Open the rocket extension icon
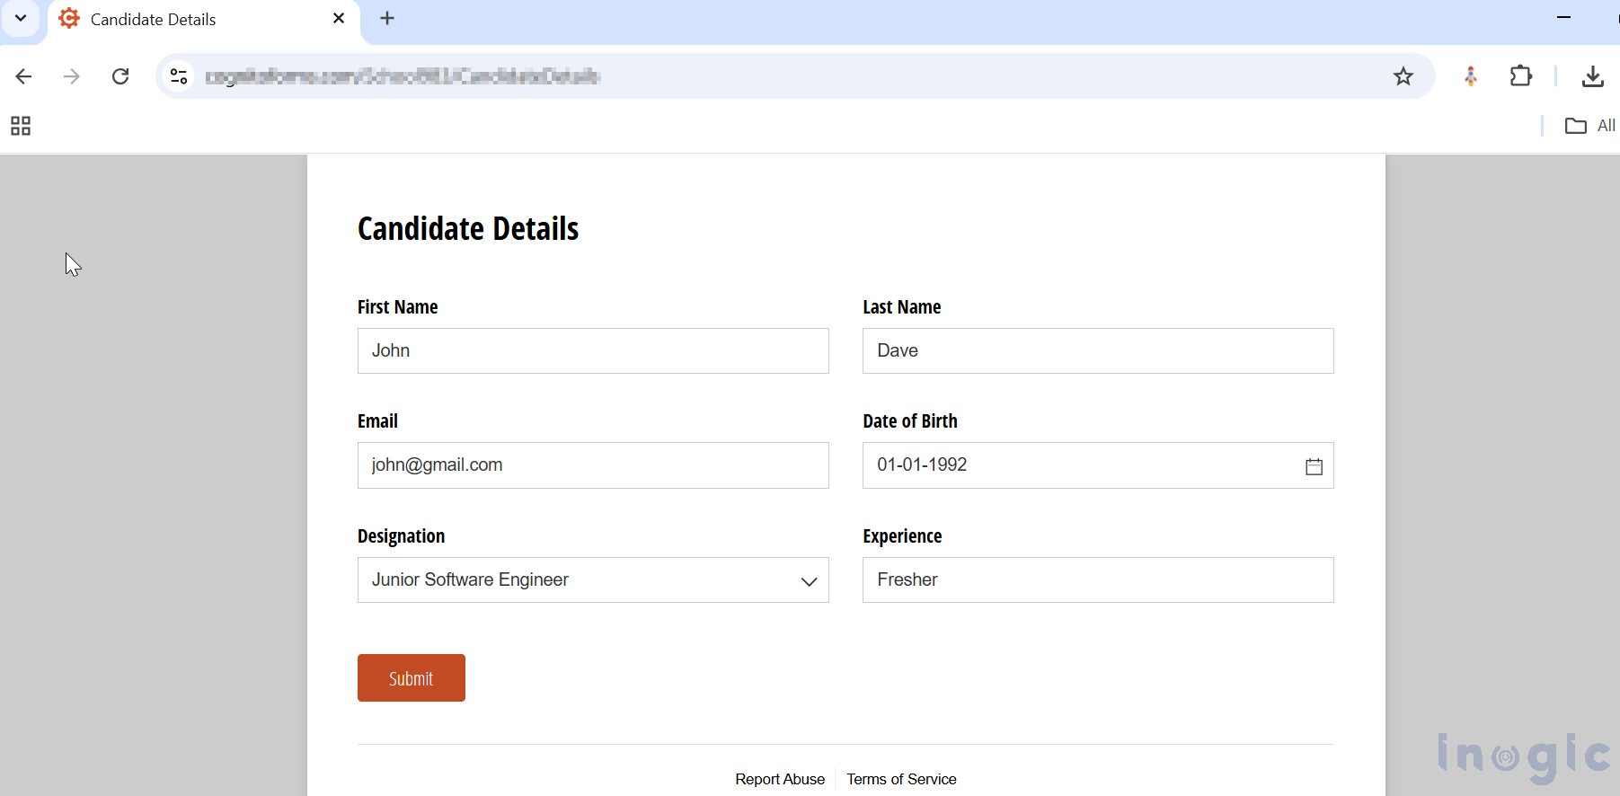The image size is (1620, 796). click(x=1471, y=76)
